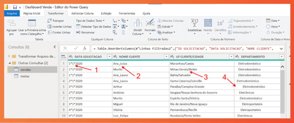Open the Quick Access Toolbar dropdown

pyautogui.click(x=20, y=8)
